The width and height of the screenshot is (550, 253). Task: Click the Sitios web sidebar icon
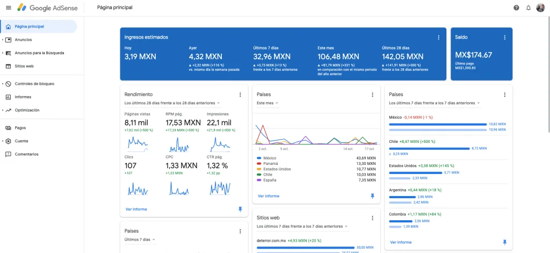click(x=9, y=66)
